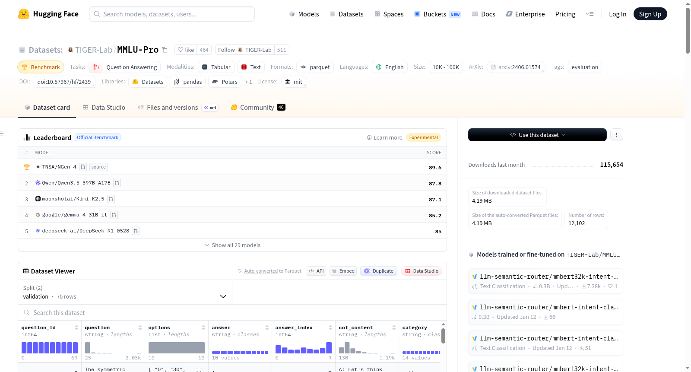Screen dimensions: 691x372
Task: Open Docs in the top navigation
Action: click(x=484, y=14)
